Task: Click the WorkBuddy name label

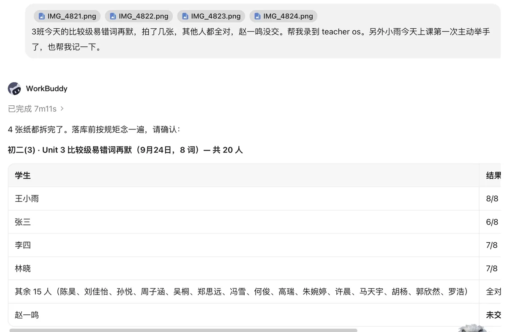Action: click(x=46, y=88)
